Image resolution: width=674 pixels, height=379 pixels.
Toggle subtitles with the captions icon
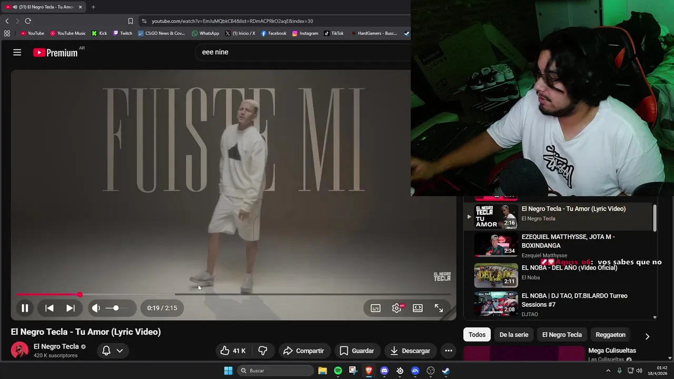(375, 308)
